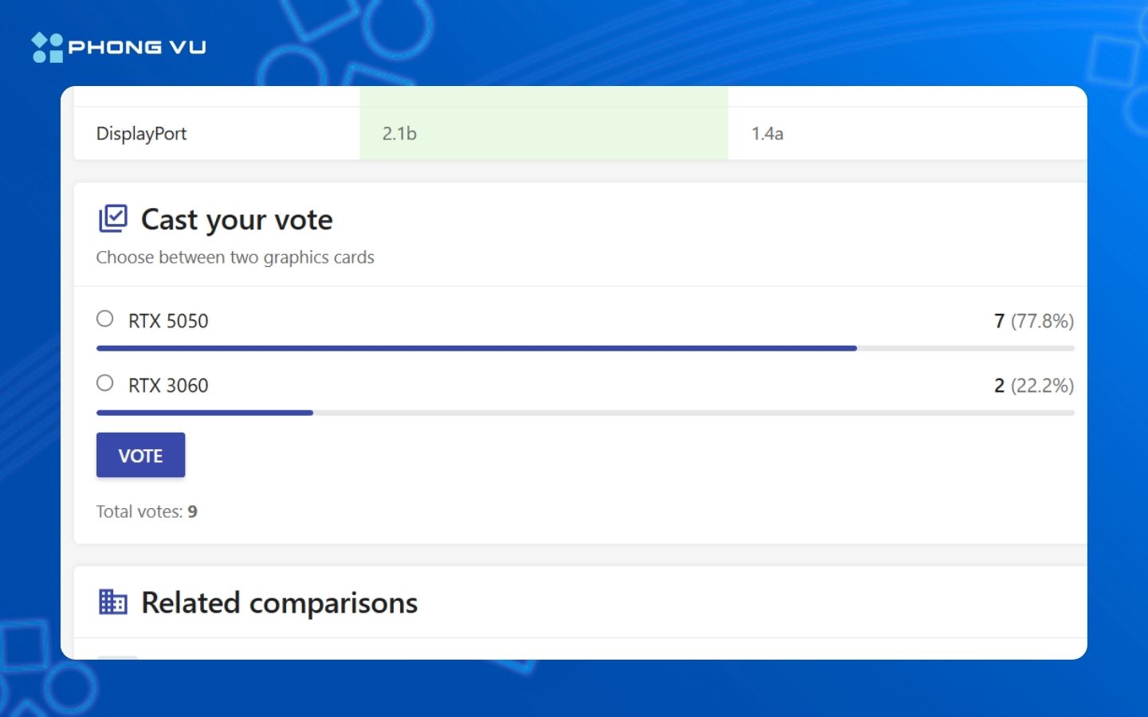The height and width of the screenshot is (717, 1148).
Task: Click the Phong Vu logo icon
Action: click(47, 48)
